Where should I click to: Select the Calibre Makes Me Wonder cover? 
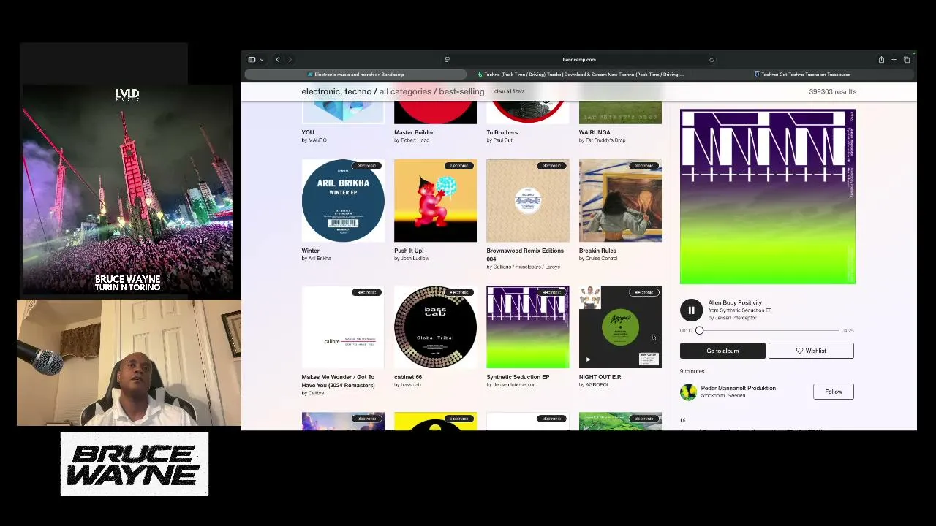343,327
